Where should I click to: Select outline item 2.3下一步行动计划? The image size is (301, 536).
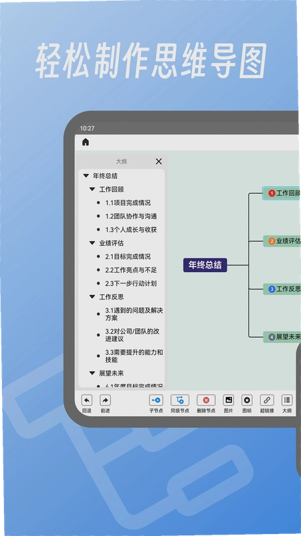(x=131, y=283)
